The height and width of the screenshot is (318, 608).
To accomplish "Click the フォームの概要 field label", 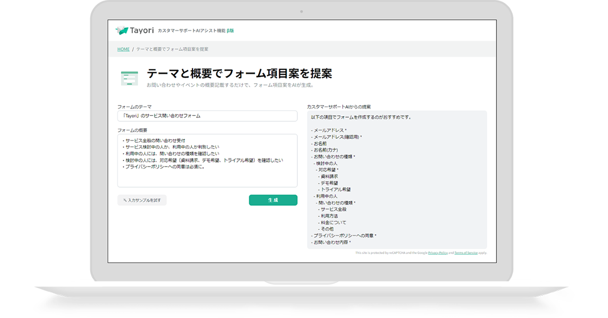I will 133,131.
